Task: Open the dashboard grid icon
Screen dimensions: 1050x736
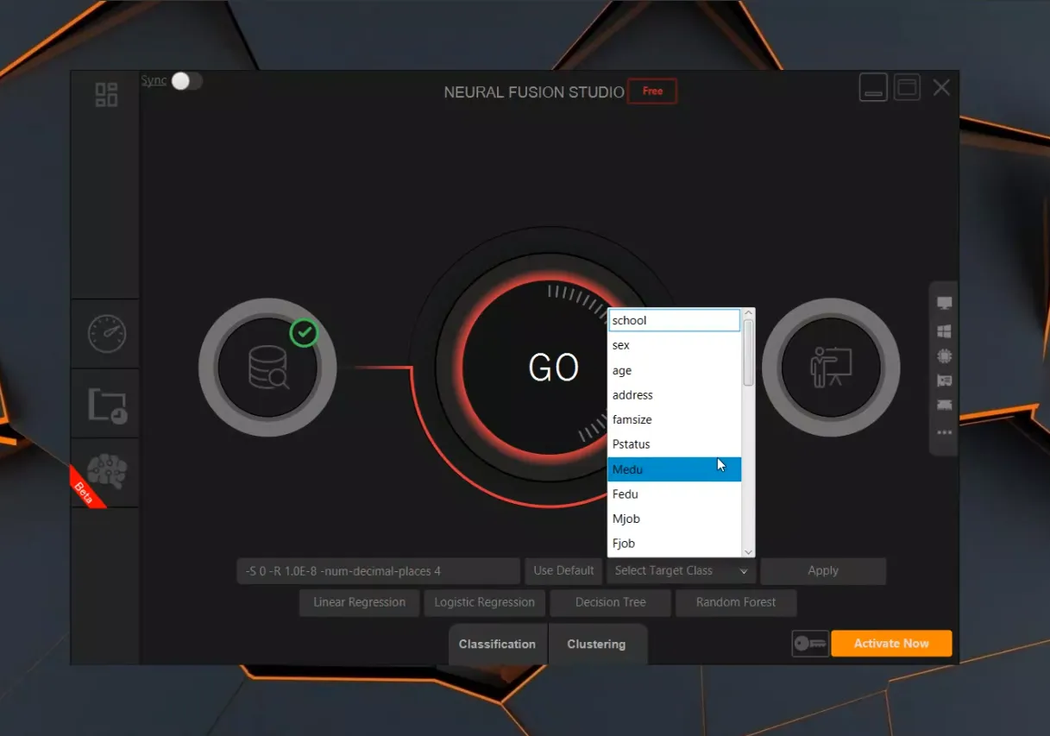Action: (106, 95)
